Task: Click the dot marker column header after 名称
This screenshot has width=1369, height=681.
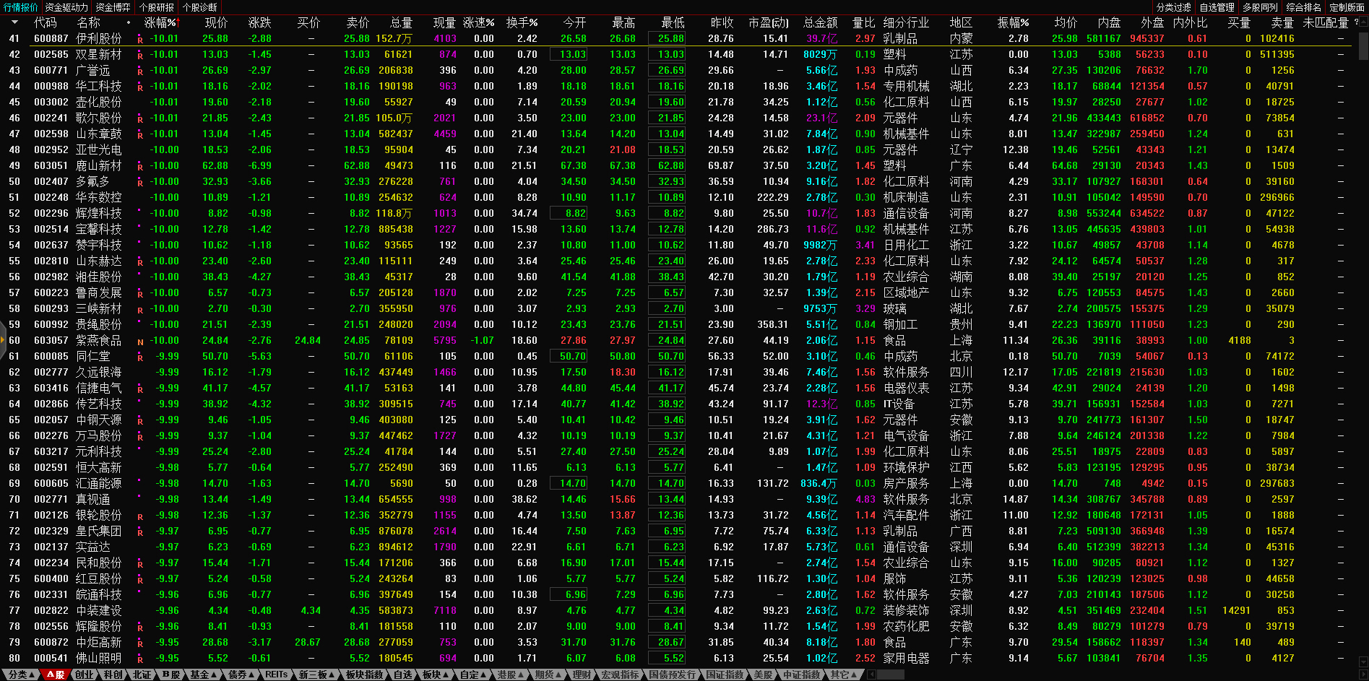Action: (129, 22)
